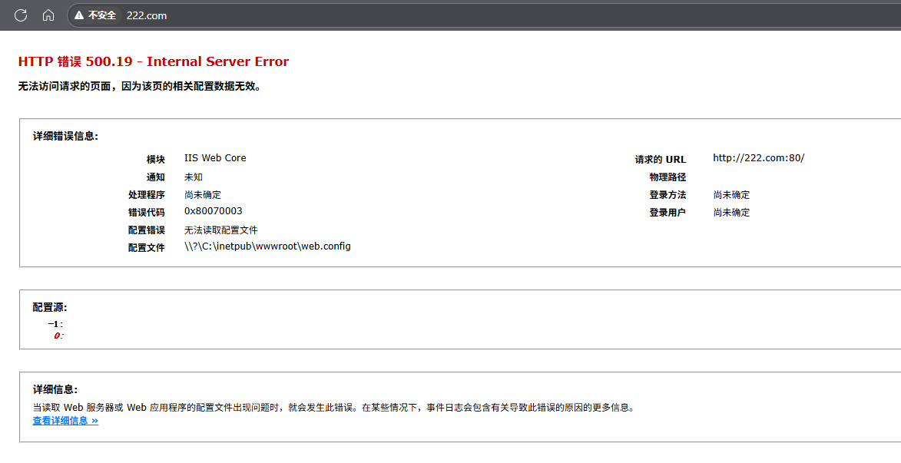Click the IIS Web Core module value
Viewport: 901px width, 463px height.
point(215,158)
